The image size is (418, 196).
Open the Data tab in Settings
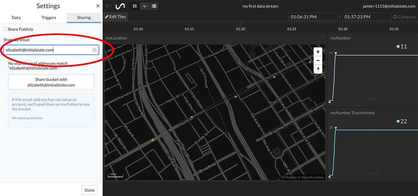(x=16, y=17)
